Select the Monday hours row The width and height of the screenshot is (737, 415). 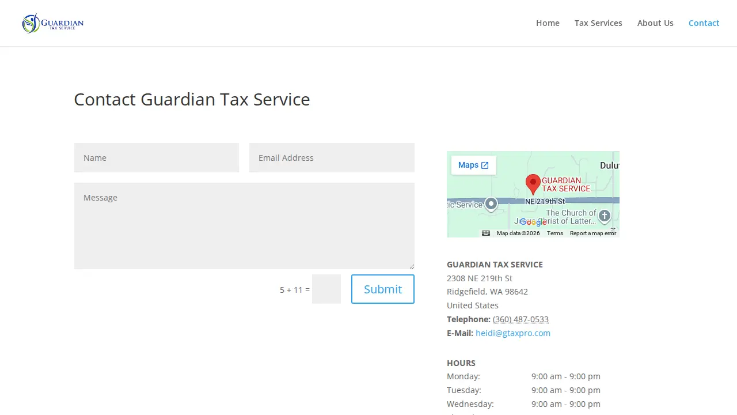click(523, 376)
